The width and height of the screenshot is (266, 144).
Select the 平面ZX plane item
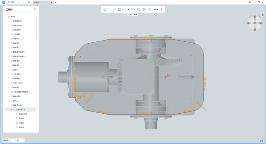(21, 123)
